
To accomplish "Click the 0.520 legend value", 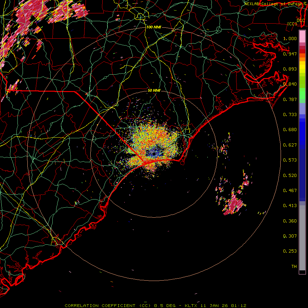I will [290, 176].
